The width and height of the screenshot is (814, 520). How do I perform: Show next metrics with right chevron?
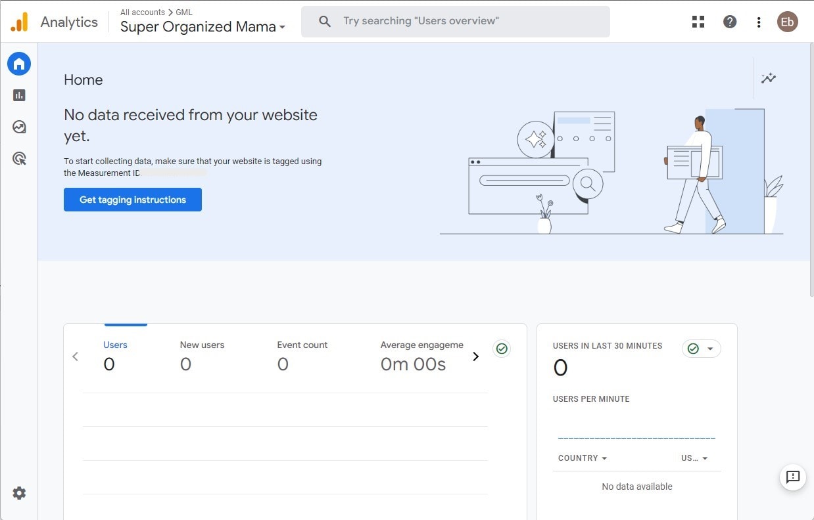tap(476, 356)
